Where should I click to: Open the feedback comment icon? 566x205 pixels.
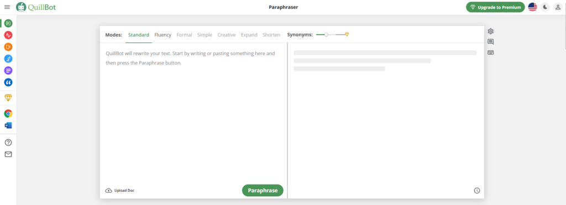click(491, 42)
